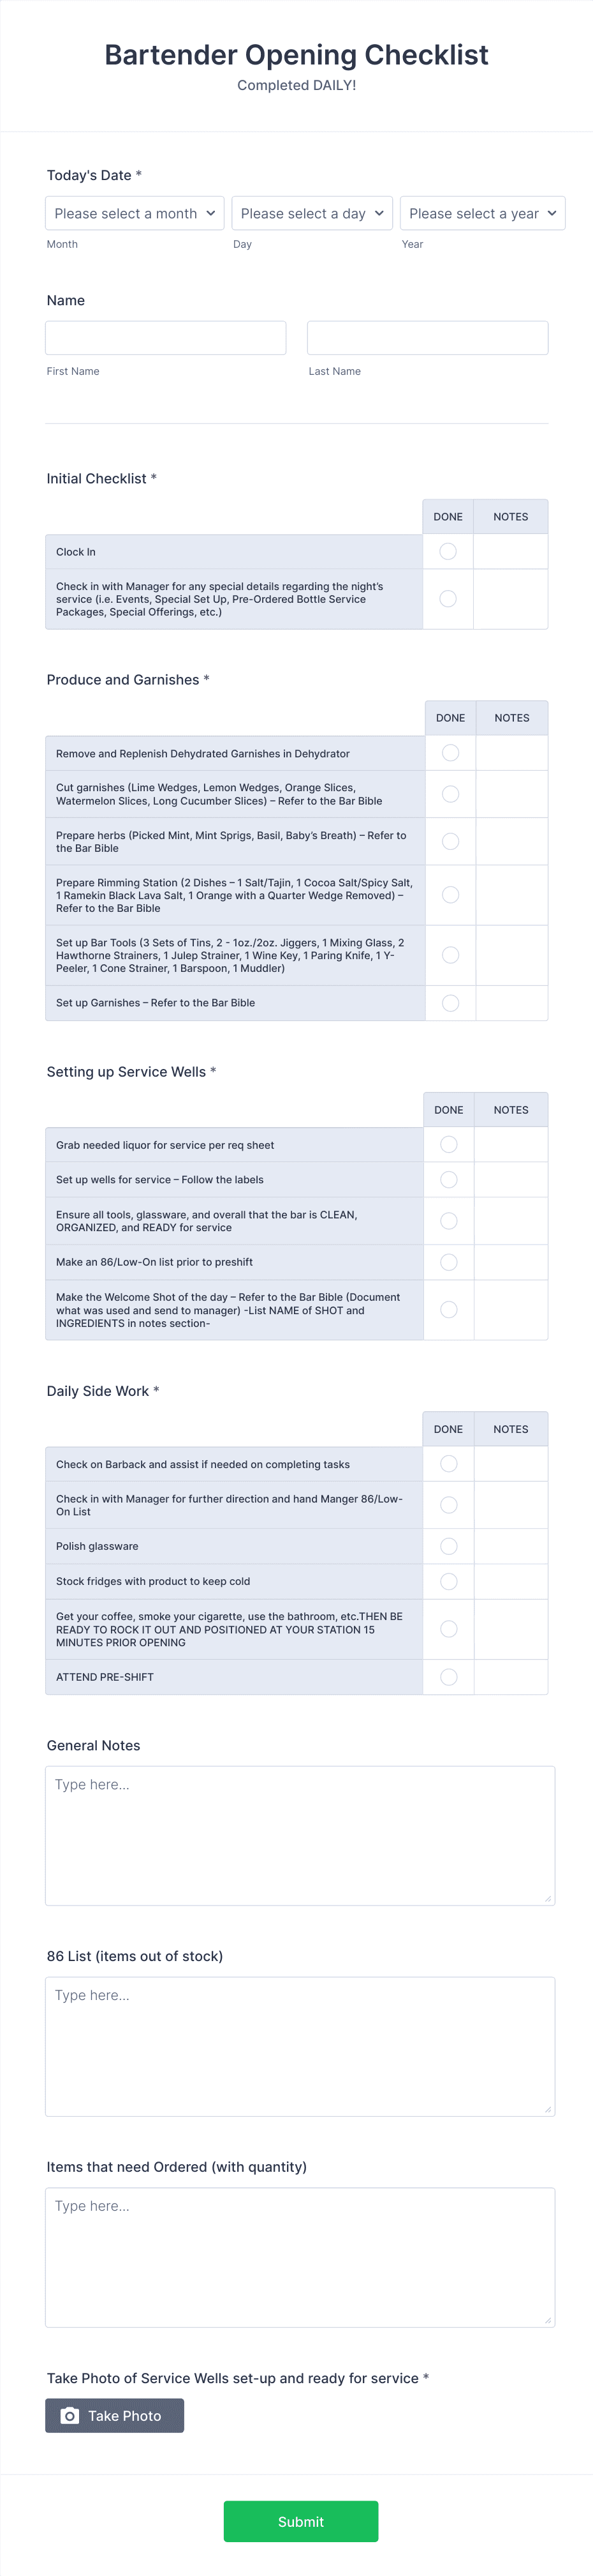Expand the year dropdown

tap(482, 213)
